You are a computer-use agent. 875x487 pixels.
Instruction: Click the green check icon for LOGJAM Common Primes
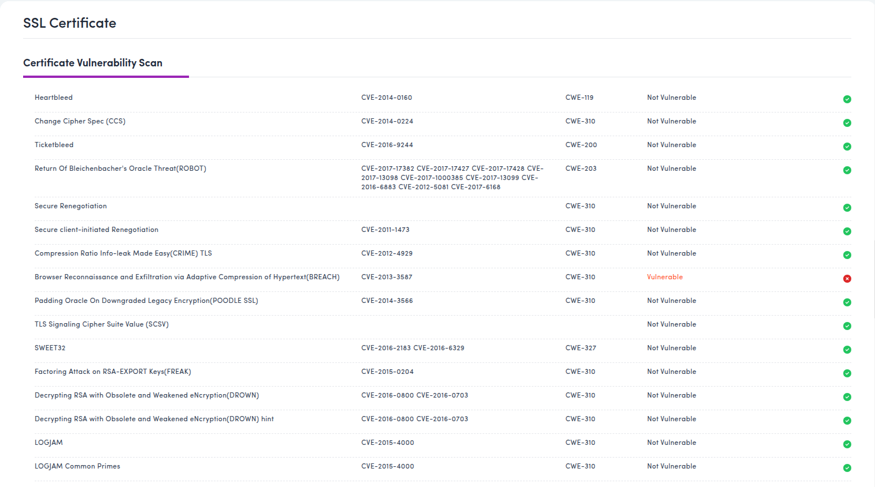click(x=847, y=468)
